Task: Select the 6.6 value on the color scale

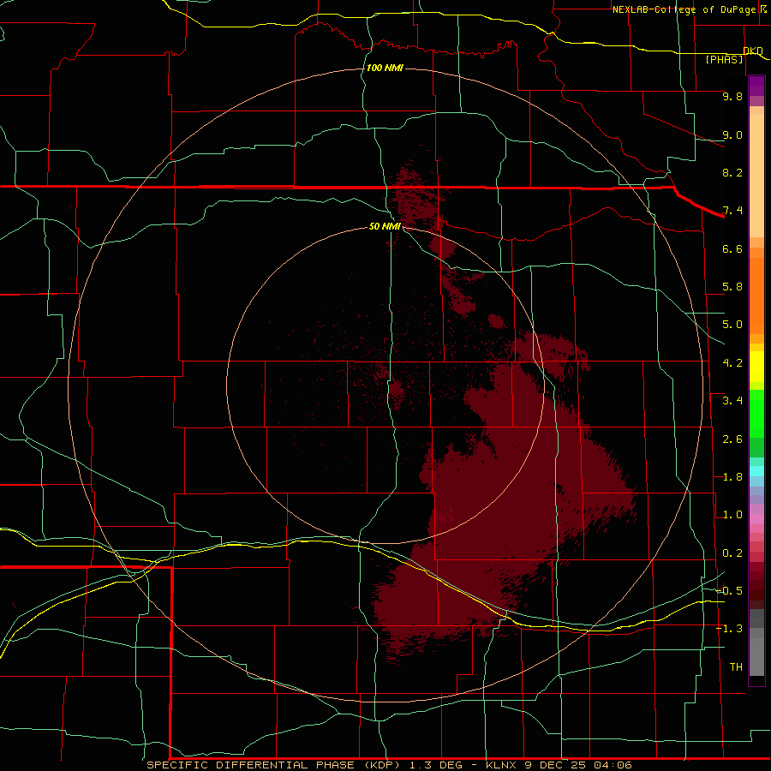Action: click(x=732, y=248)
